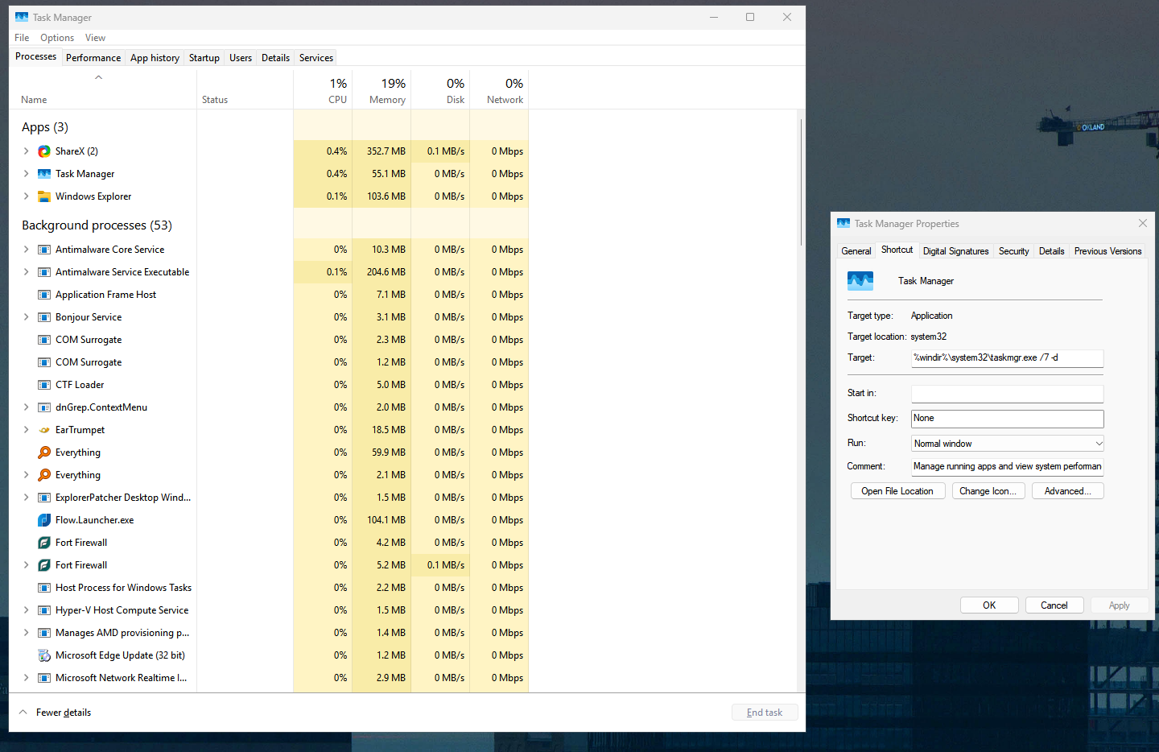The height and width of the screenshot is (752, 1159).
Task: Click the Advanced button
Action: (x=1068, y=491)
